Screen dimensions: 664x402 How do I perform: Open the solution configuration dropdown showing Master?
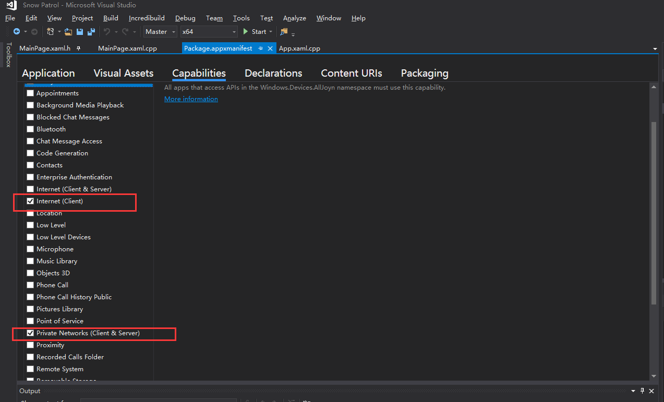tap(174, 31)
